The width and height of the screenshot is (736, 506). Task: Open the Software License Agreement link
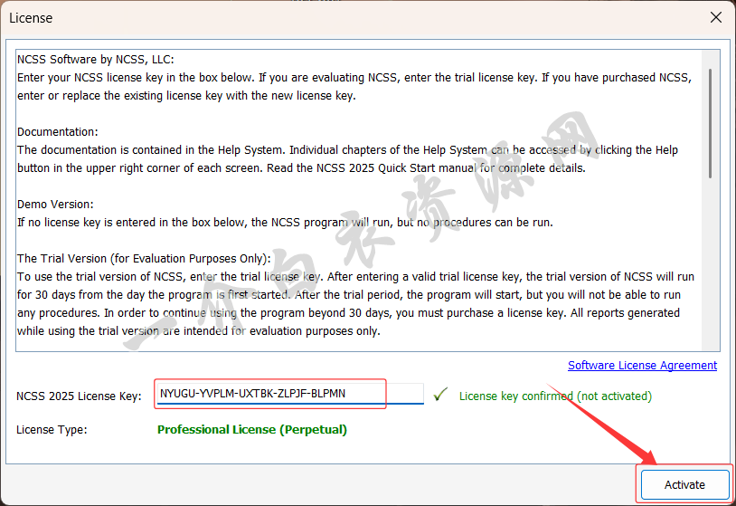pyautogui.click(x=642, y=366)
